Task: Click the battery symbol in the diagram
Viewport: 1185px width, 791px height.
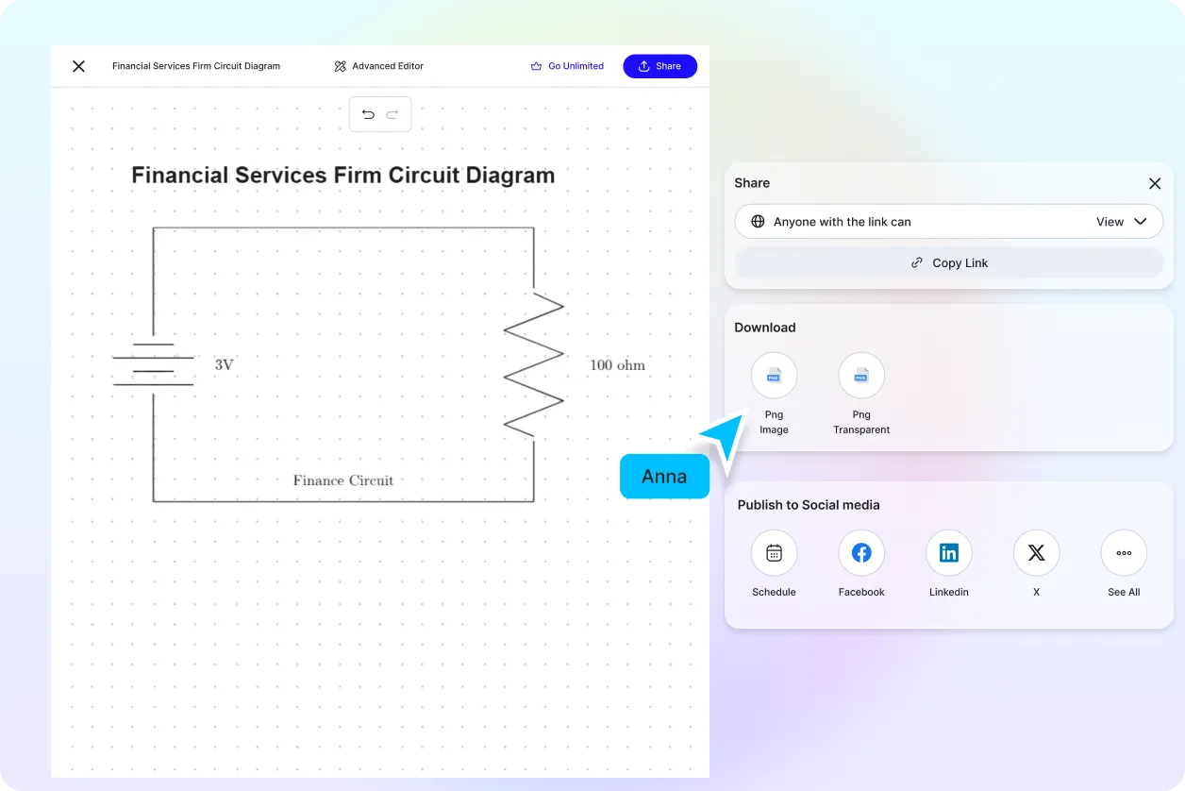Action: [x=153, y=364]
